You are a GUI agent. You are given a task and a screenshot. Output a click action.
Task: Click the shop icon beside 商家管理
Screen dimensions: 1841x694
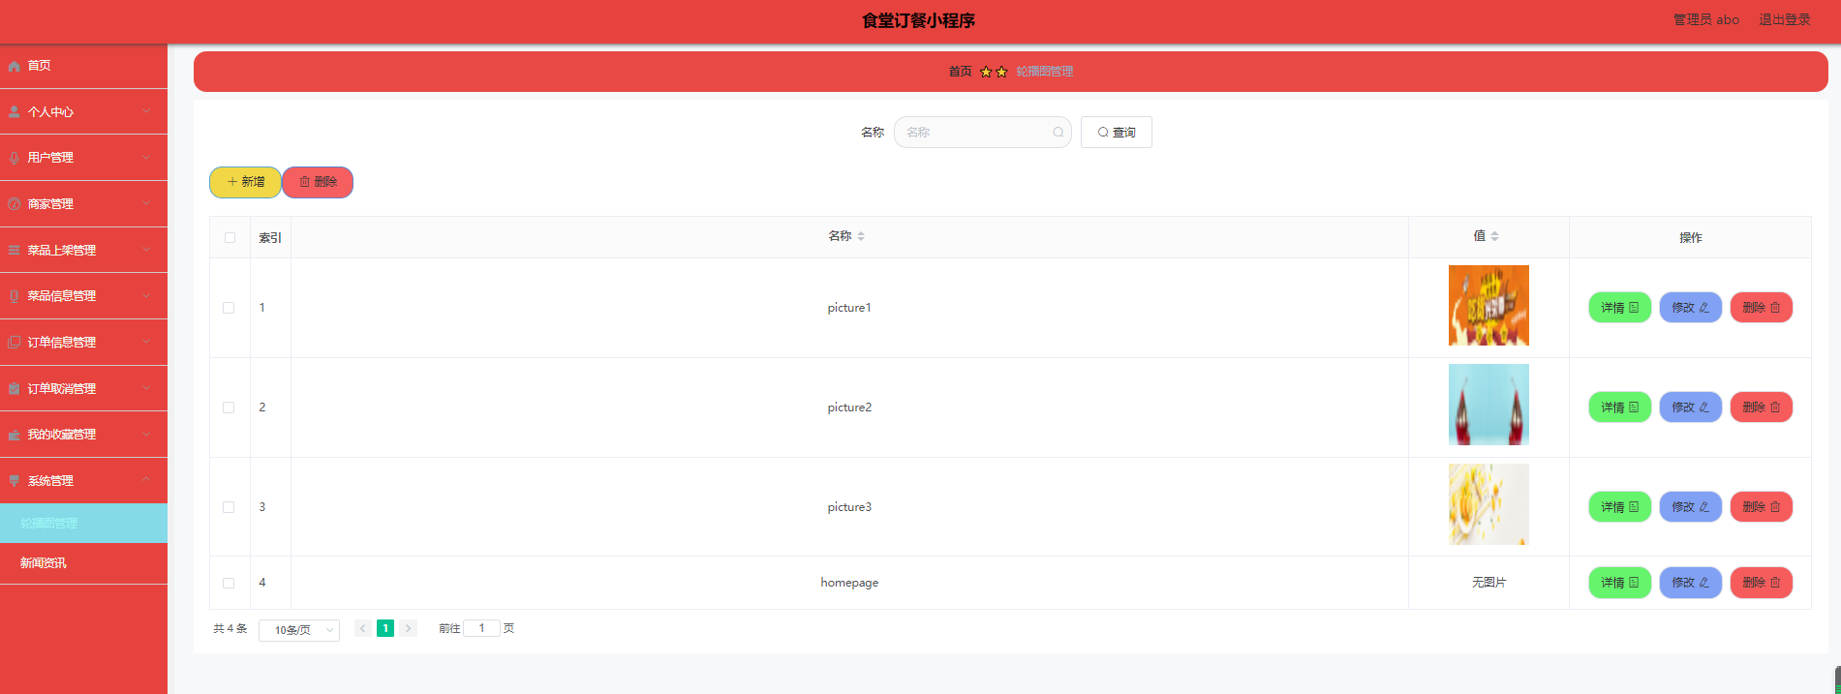14,204
